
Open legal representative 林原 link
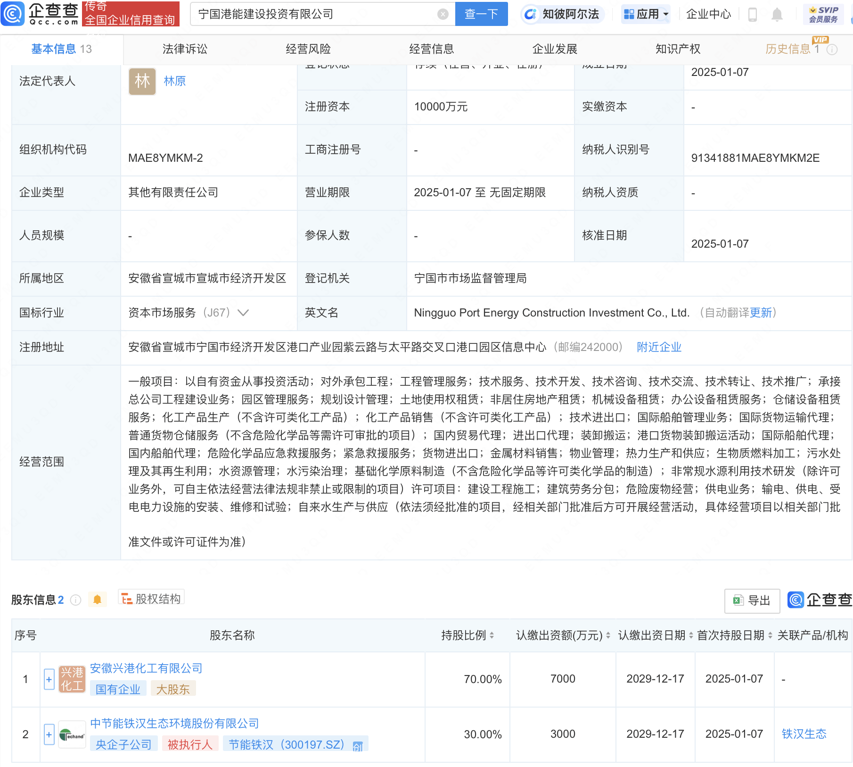tap(175, 81)
